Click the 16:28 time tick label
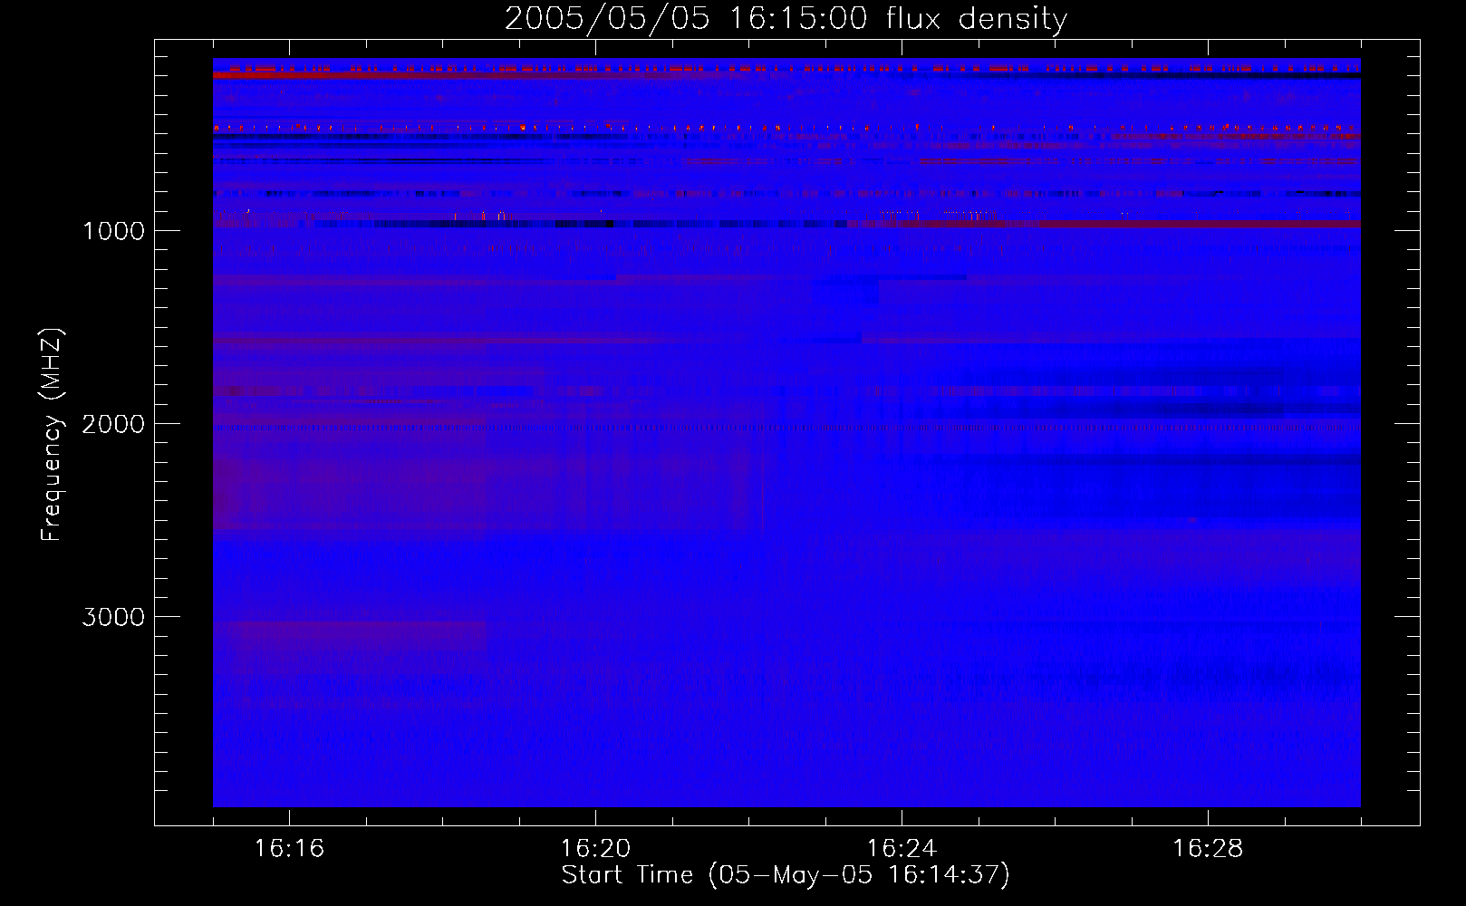The image size is (1466, 906). (x=1208, y=849)
